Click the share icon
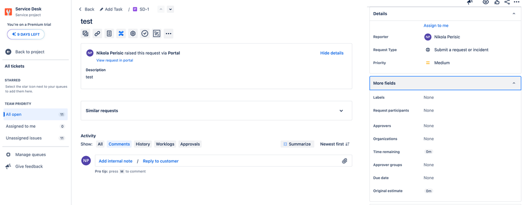The width and height of the screenshot is (527, 205). click(507, 2)
